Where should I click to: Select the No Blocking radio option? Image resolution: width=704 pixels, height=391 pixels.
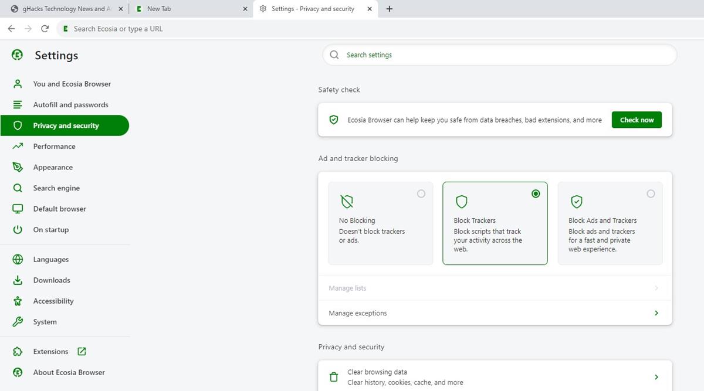pos(421,194)
